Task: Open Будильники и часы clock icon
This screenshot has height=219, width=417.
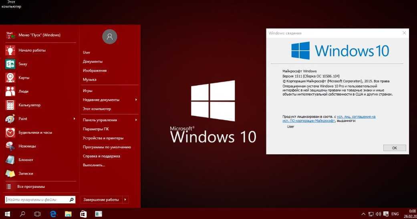Action: (x=10, y=132)
